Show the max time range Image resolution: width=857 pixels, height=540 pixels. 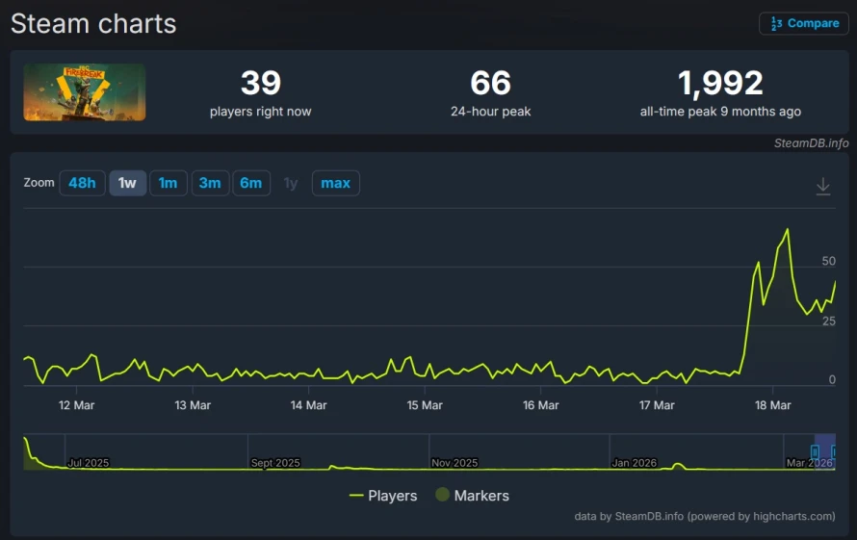click(336, 183)
